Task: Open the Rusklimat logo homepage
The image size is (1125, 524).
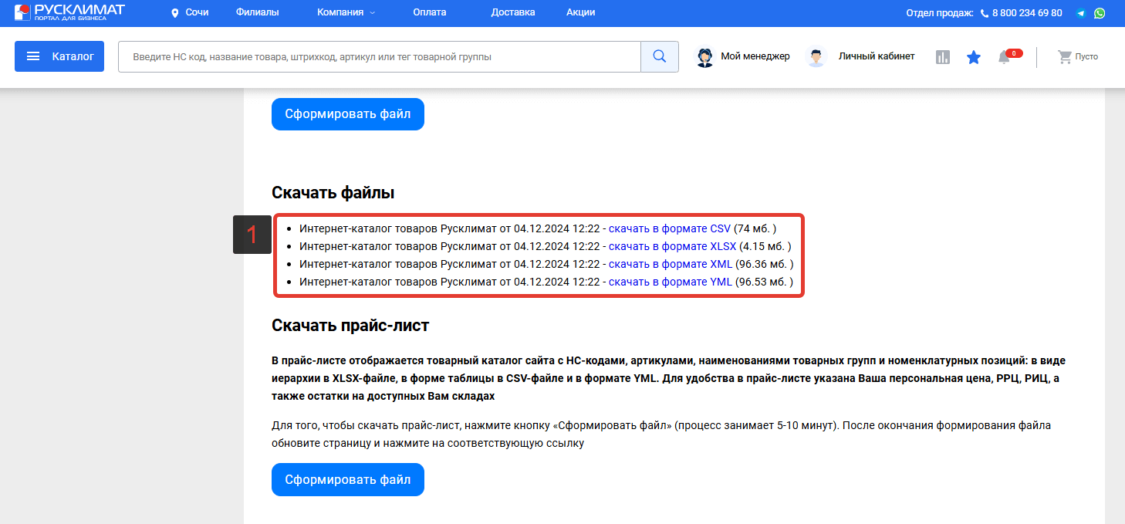Action: click(x=69, y=12)
